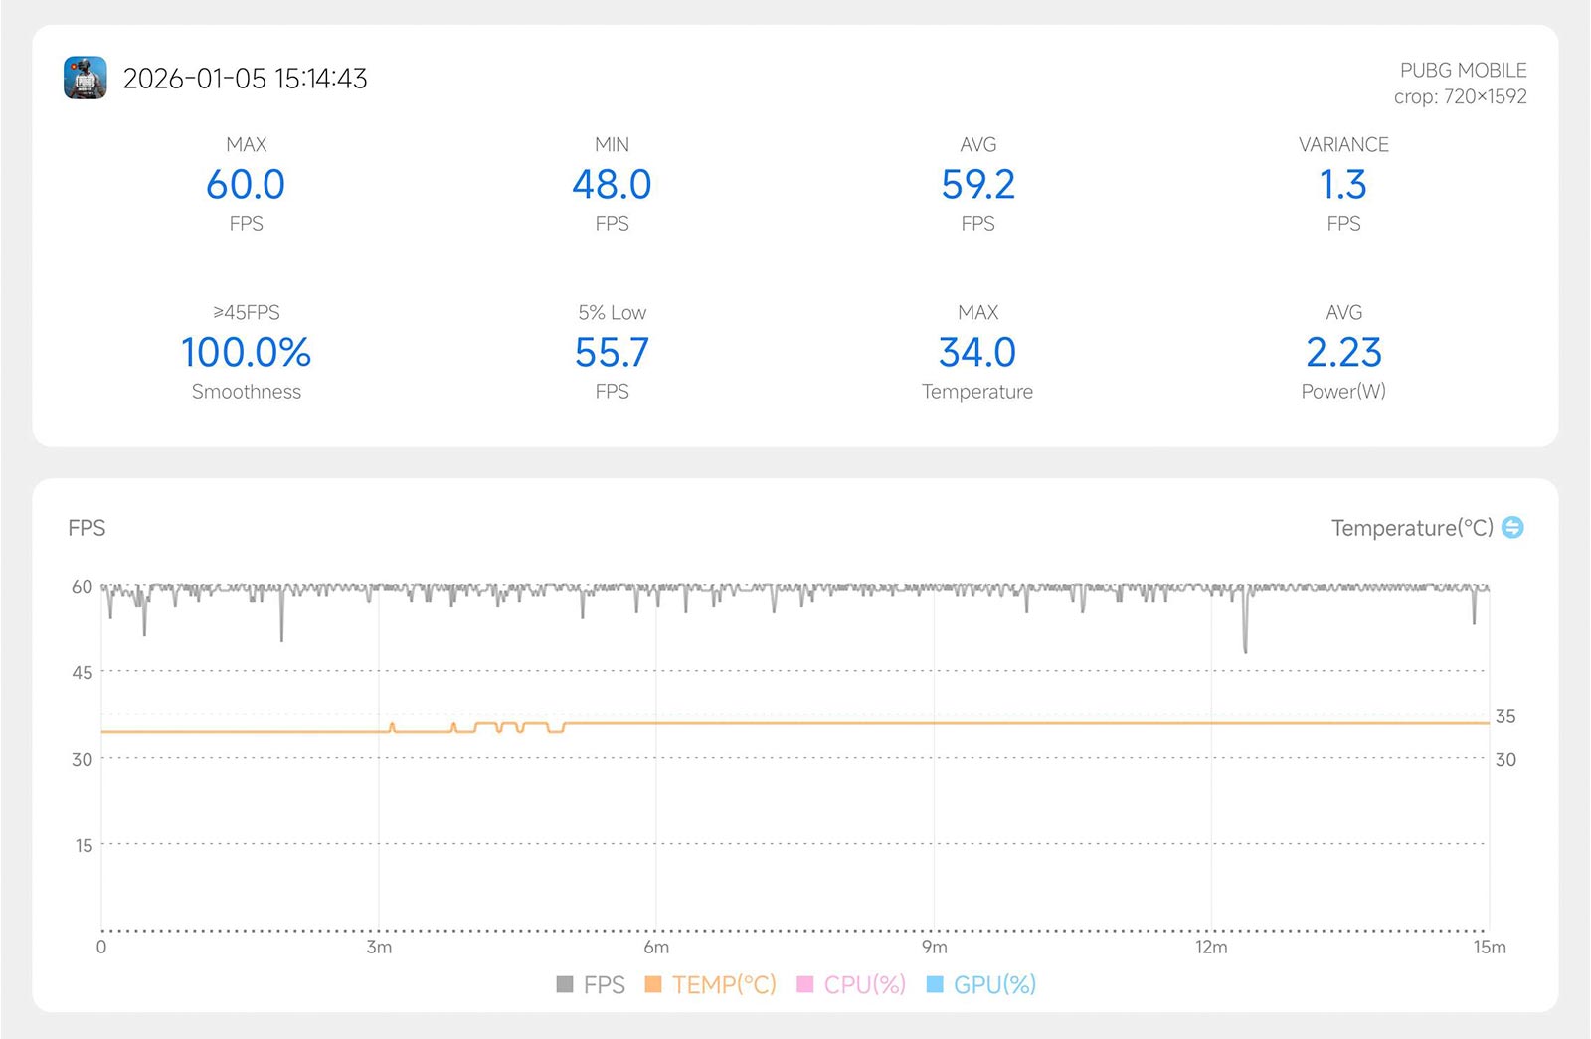Viewport: 1591px width, 1039px height.
Task: Click the blue axis switch icon beside Temperature(°C)
Action: [x=1512, y=527]
